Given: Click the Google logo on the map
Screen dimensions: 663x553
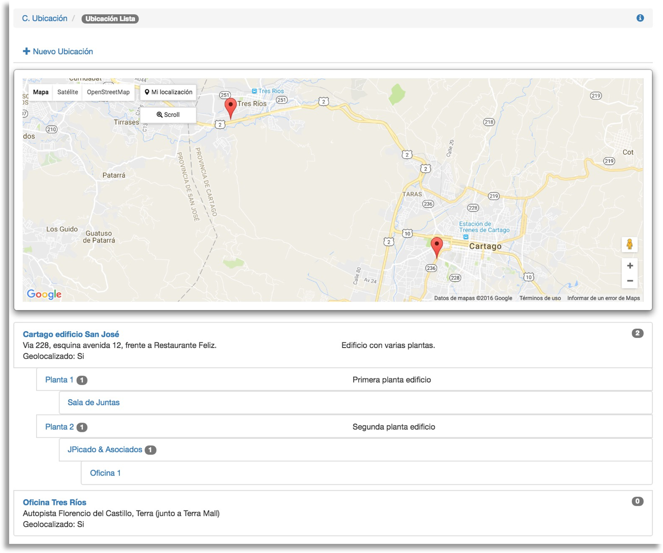Looking at the screenshot, I should click(44, 294).
